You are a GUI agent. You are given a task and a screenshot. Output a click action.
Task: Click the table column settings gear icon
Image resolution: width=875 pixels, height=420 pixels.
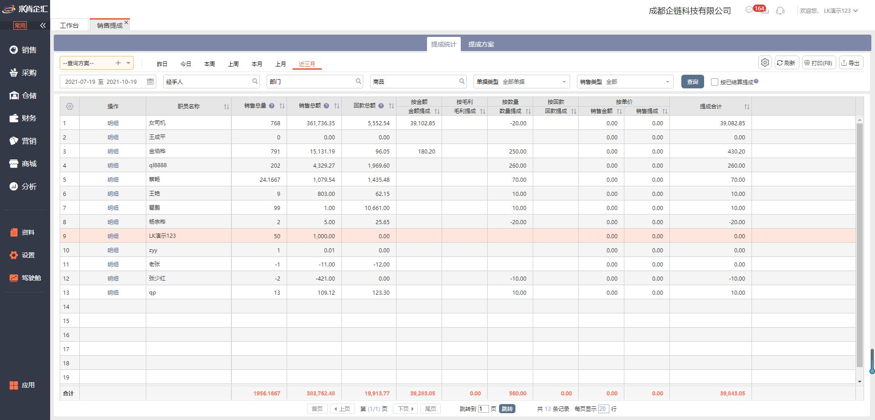pyautogui.click(x=70, y=106)
